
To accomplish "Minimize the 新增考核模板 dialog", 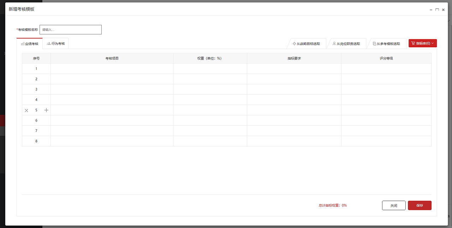I will tap(431, 10).
